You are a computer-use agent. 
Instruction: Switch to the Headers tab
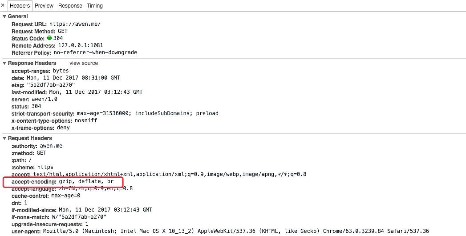20,6
